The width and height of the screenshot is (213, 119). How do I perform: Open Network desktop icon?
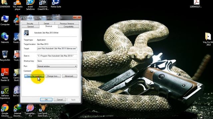coord(5,38)
